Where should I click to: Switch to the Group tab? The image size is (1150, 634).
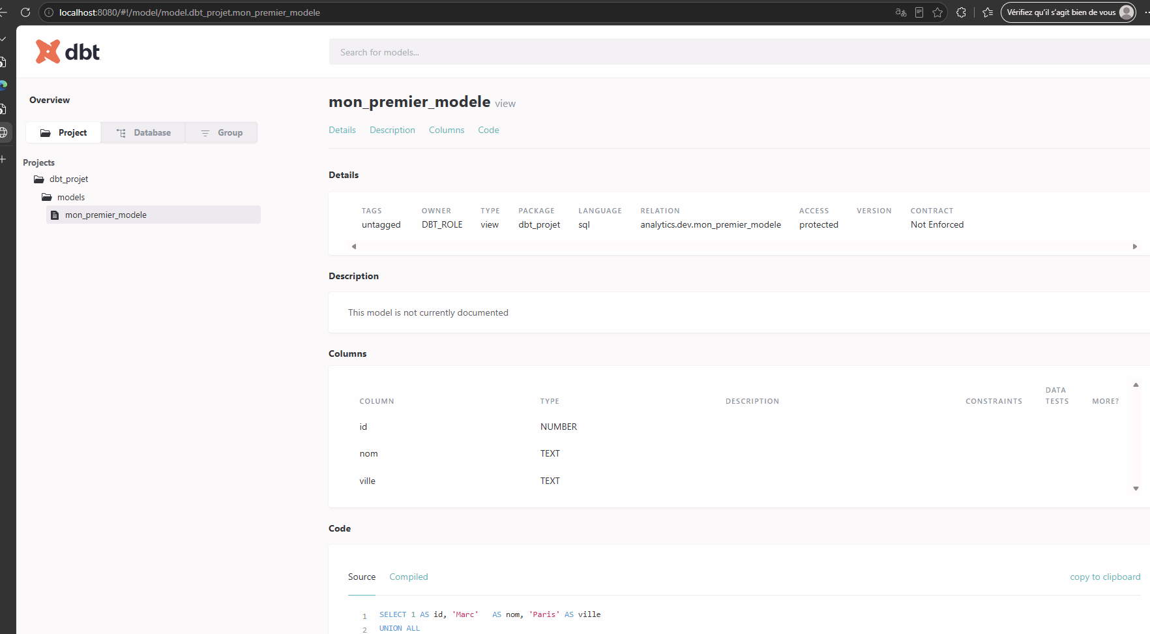pyautogui.click(x=222, y=132)
